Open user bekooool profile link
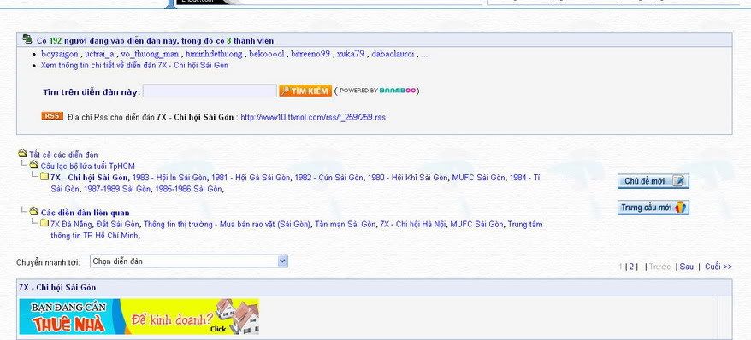The width and height of the screenshot is (751, 340). click(267, 54)
